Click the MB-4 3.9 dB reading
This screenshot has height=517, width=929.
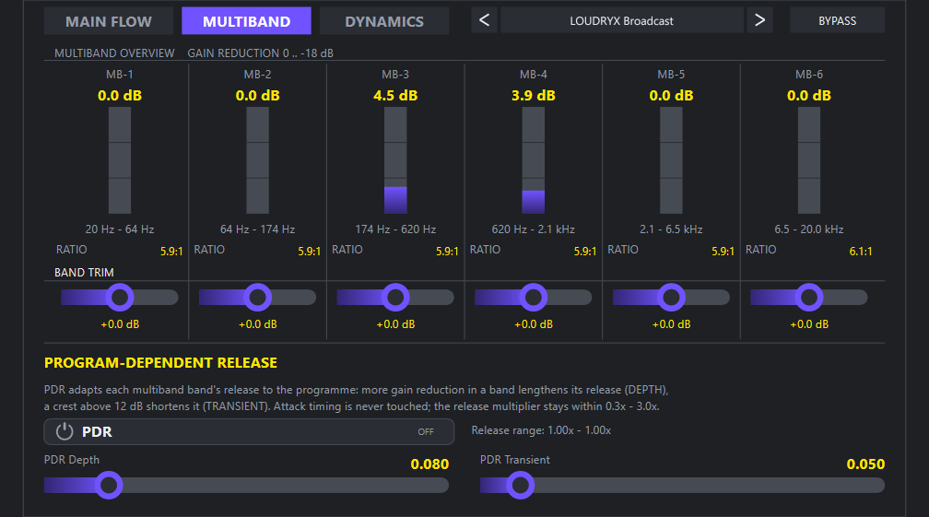tap(534, 95)
